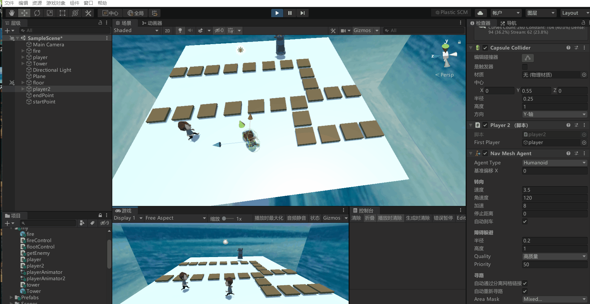Open File menu
Image resolution: width=590 pixels, height=304 pixels.
point(9,3)
